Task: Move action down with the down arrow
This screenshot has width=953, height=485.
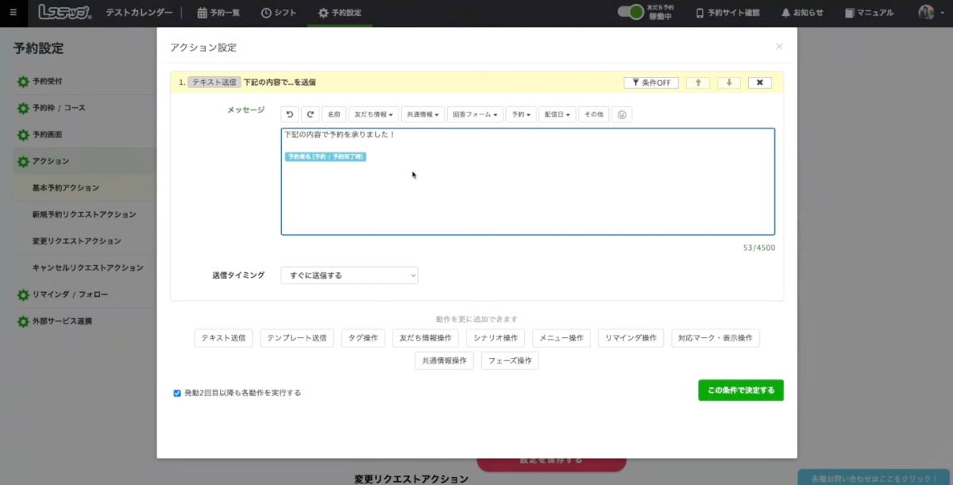Action: (728, 83)
